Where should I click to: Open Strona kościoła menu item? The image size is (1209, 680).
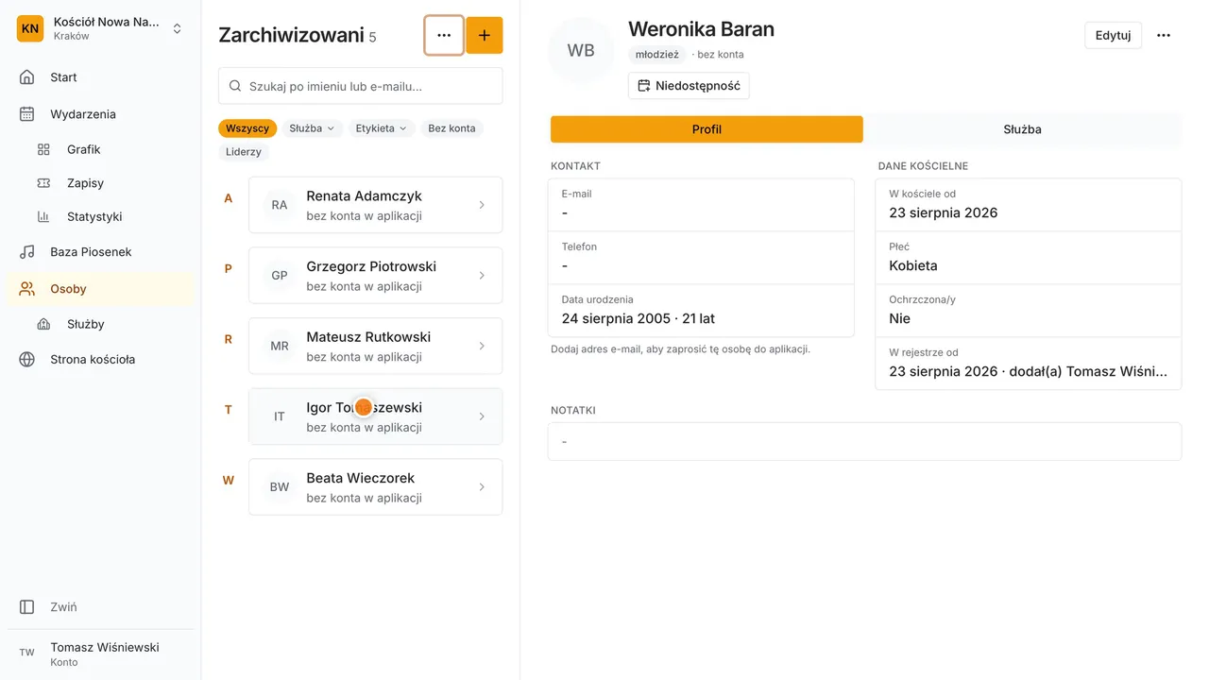coord(100,359)
